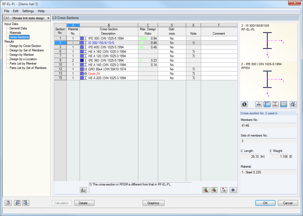Click the Graphics button
The height and width of the screenshot is (216, 303).
tap(153, 203)
